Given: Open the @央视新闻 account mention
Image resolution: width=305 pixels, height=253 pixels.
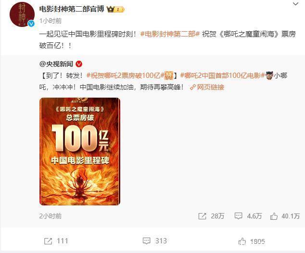Looking at the screenshot, I should (x=56, y=64).
